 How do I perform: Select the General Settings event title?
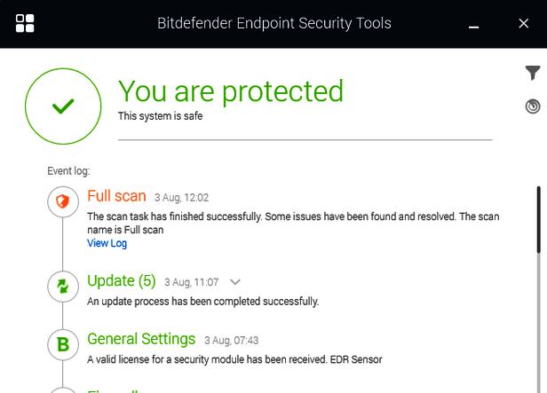(x=141, y=339)
